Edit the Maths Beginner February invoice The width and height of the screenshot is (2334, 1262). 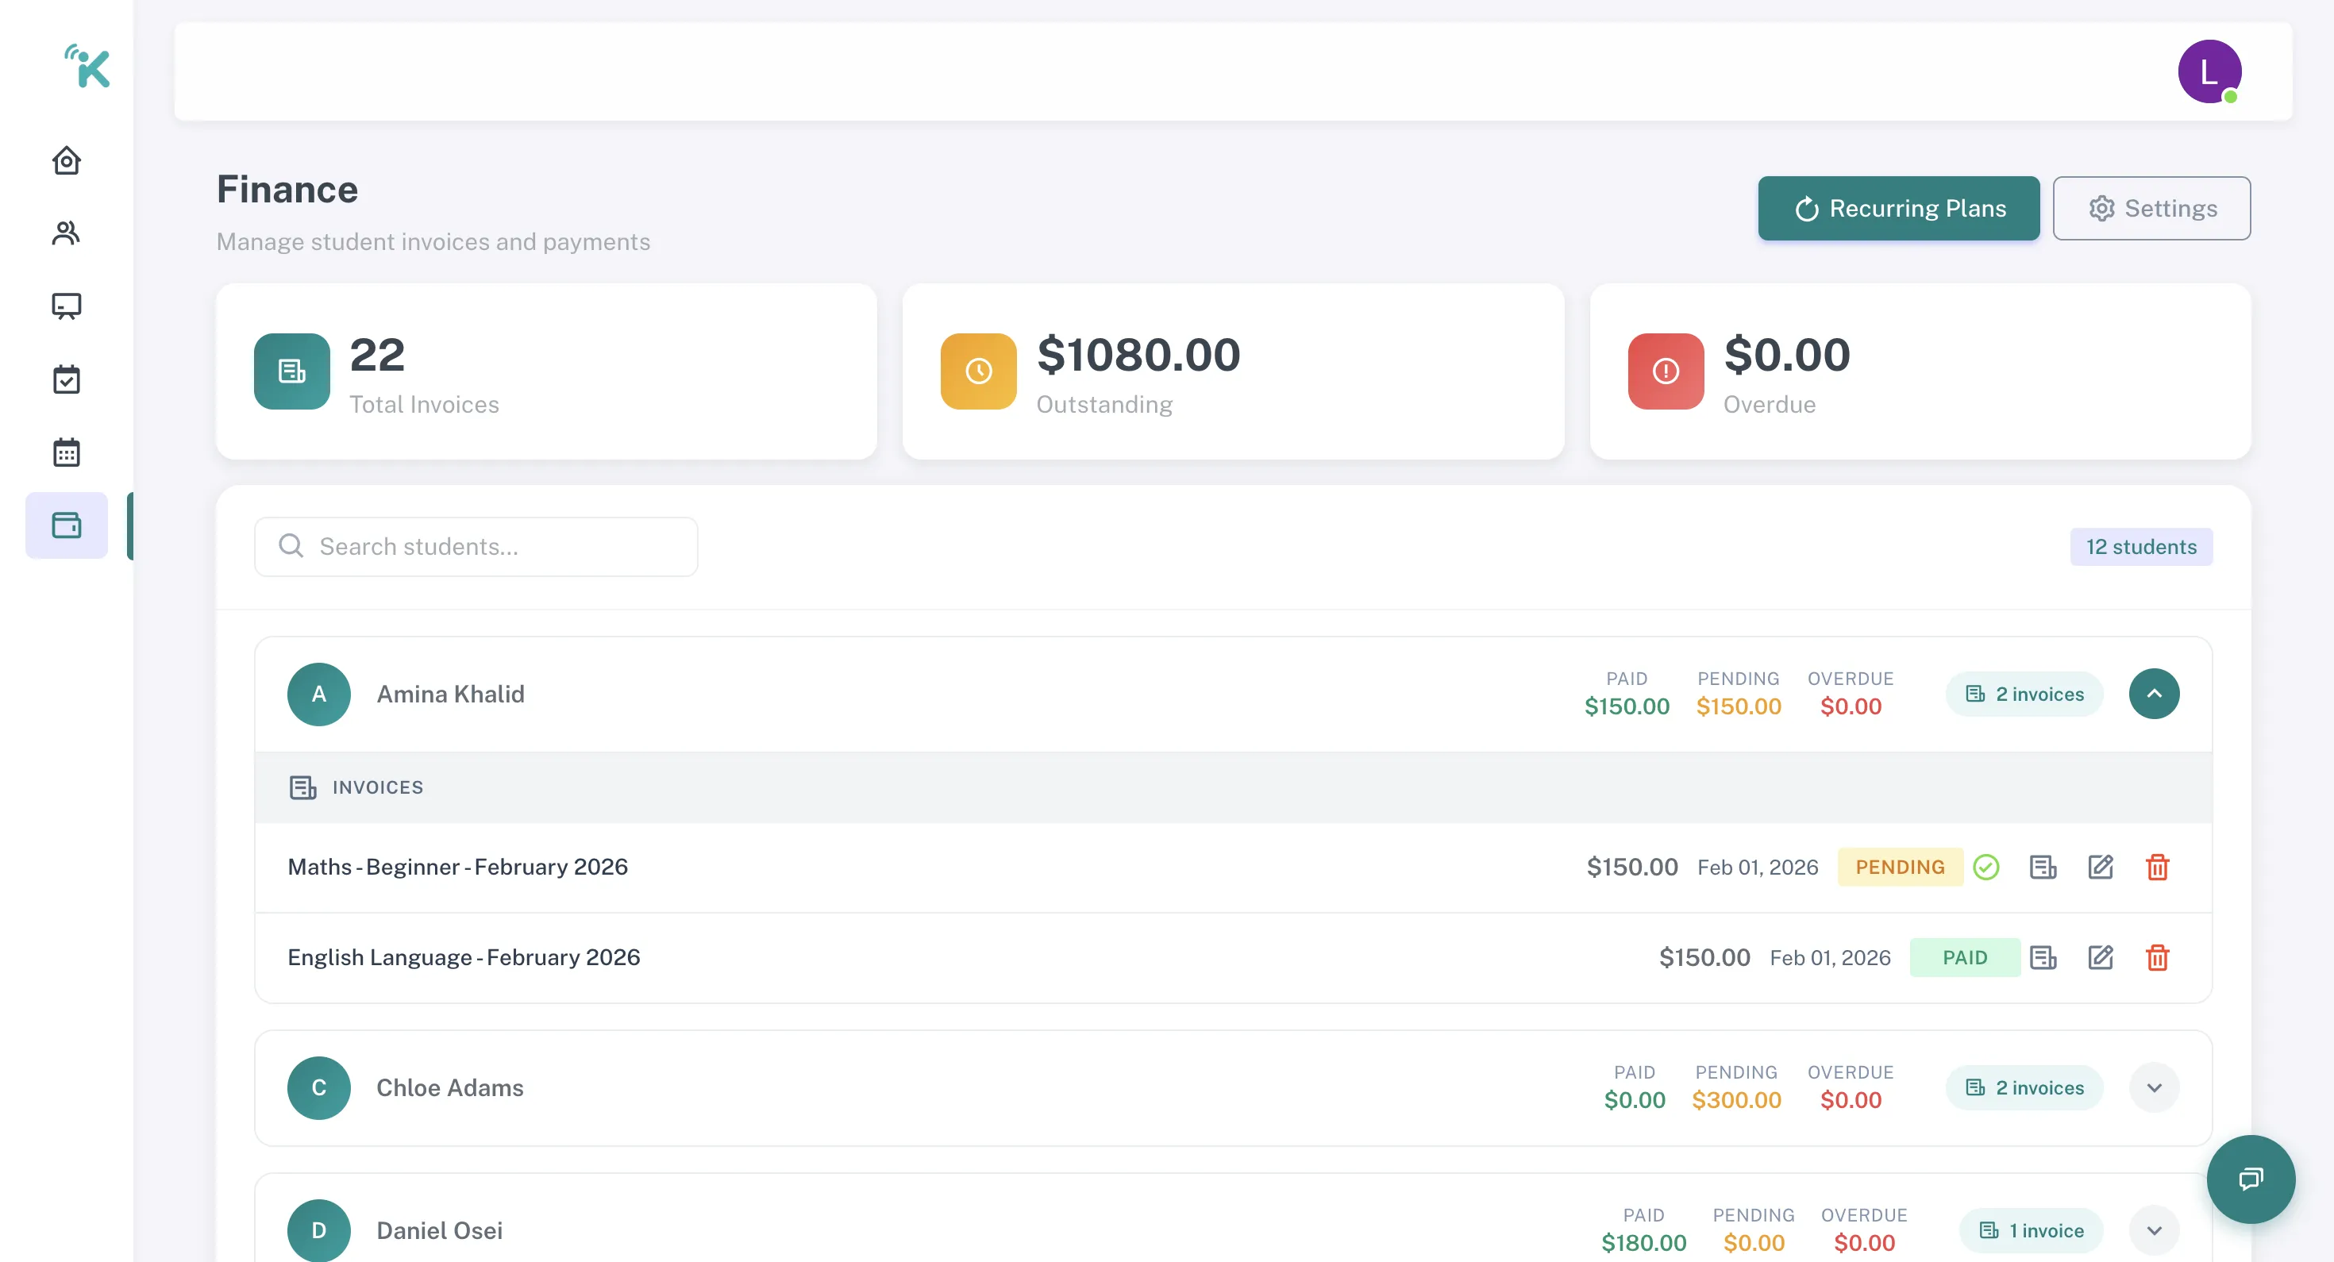[x=2101, y=867]
